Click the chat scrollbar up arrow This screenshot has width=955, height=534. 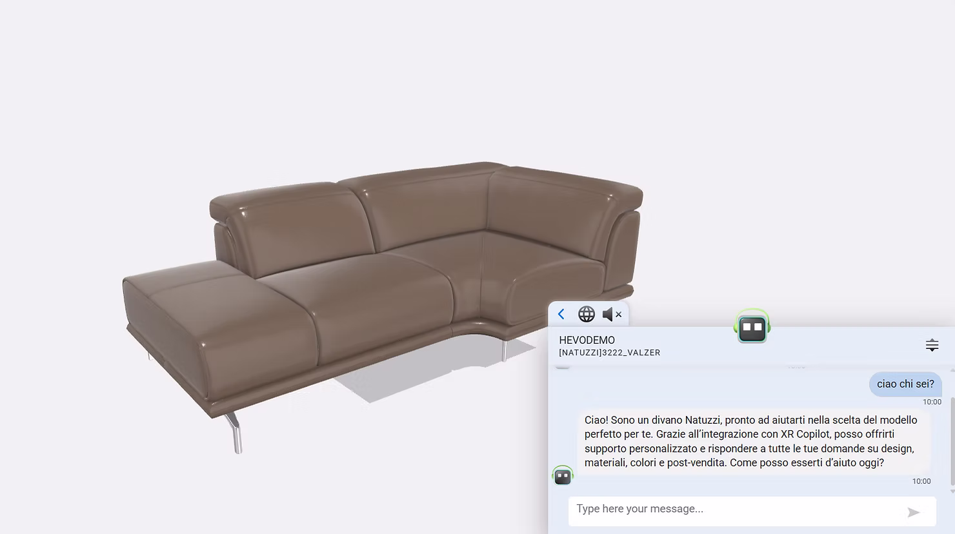point(952,370)
